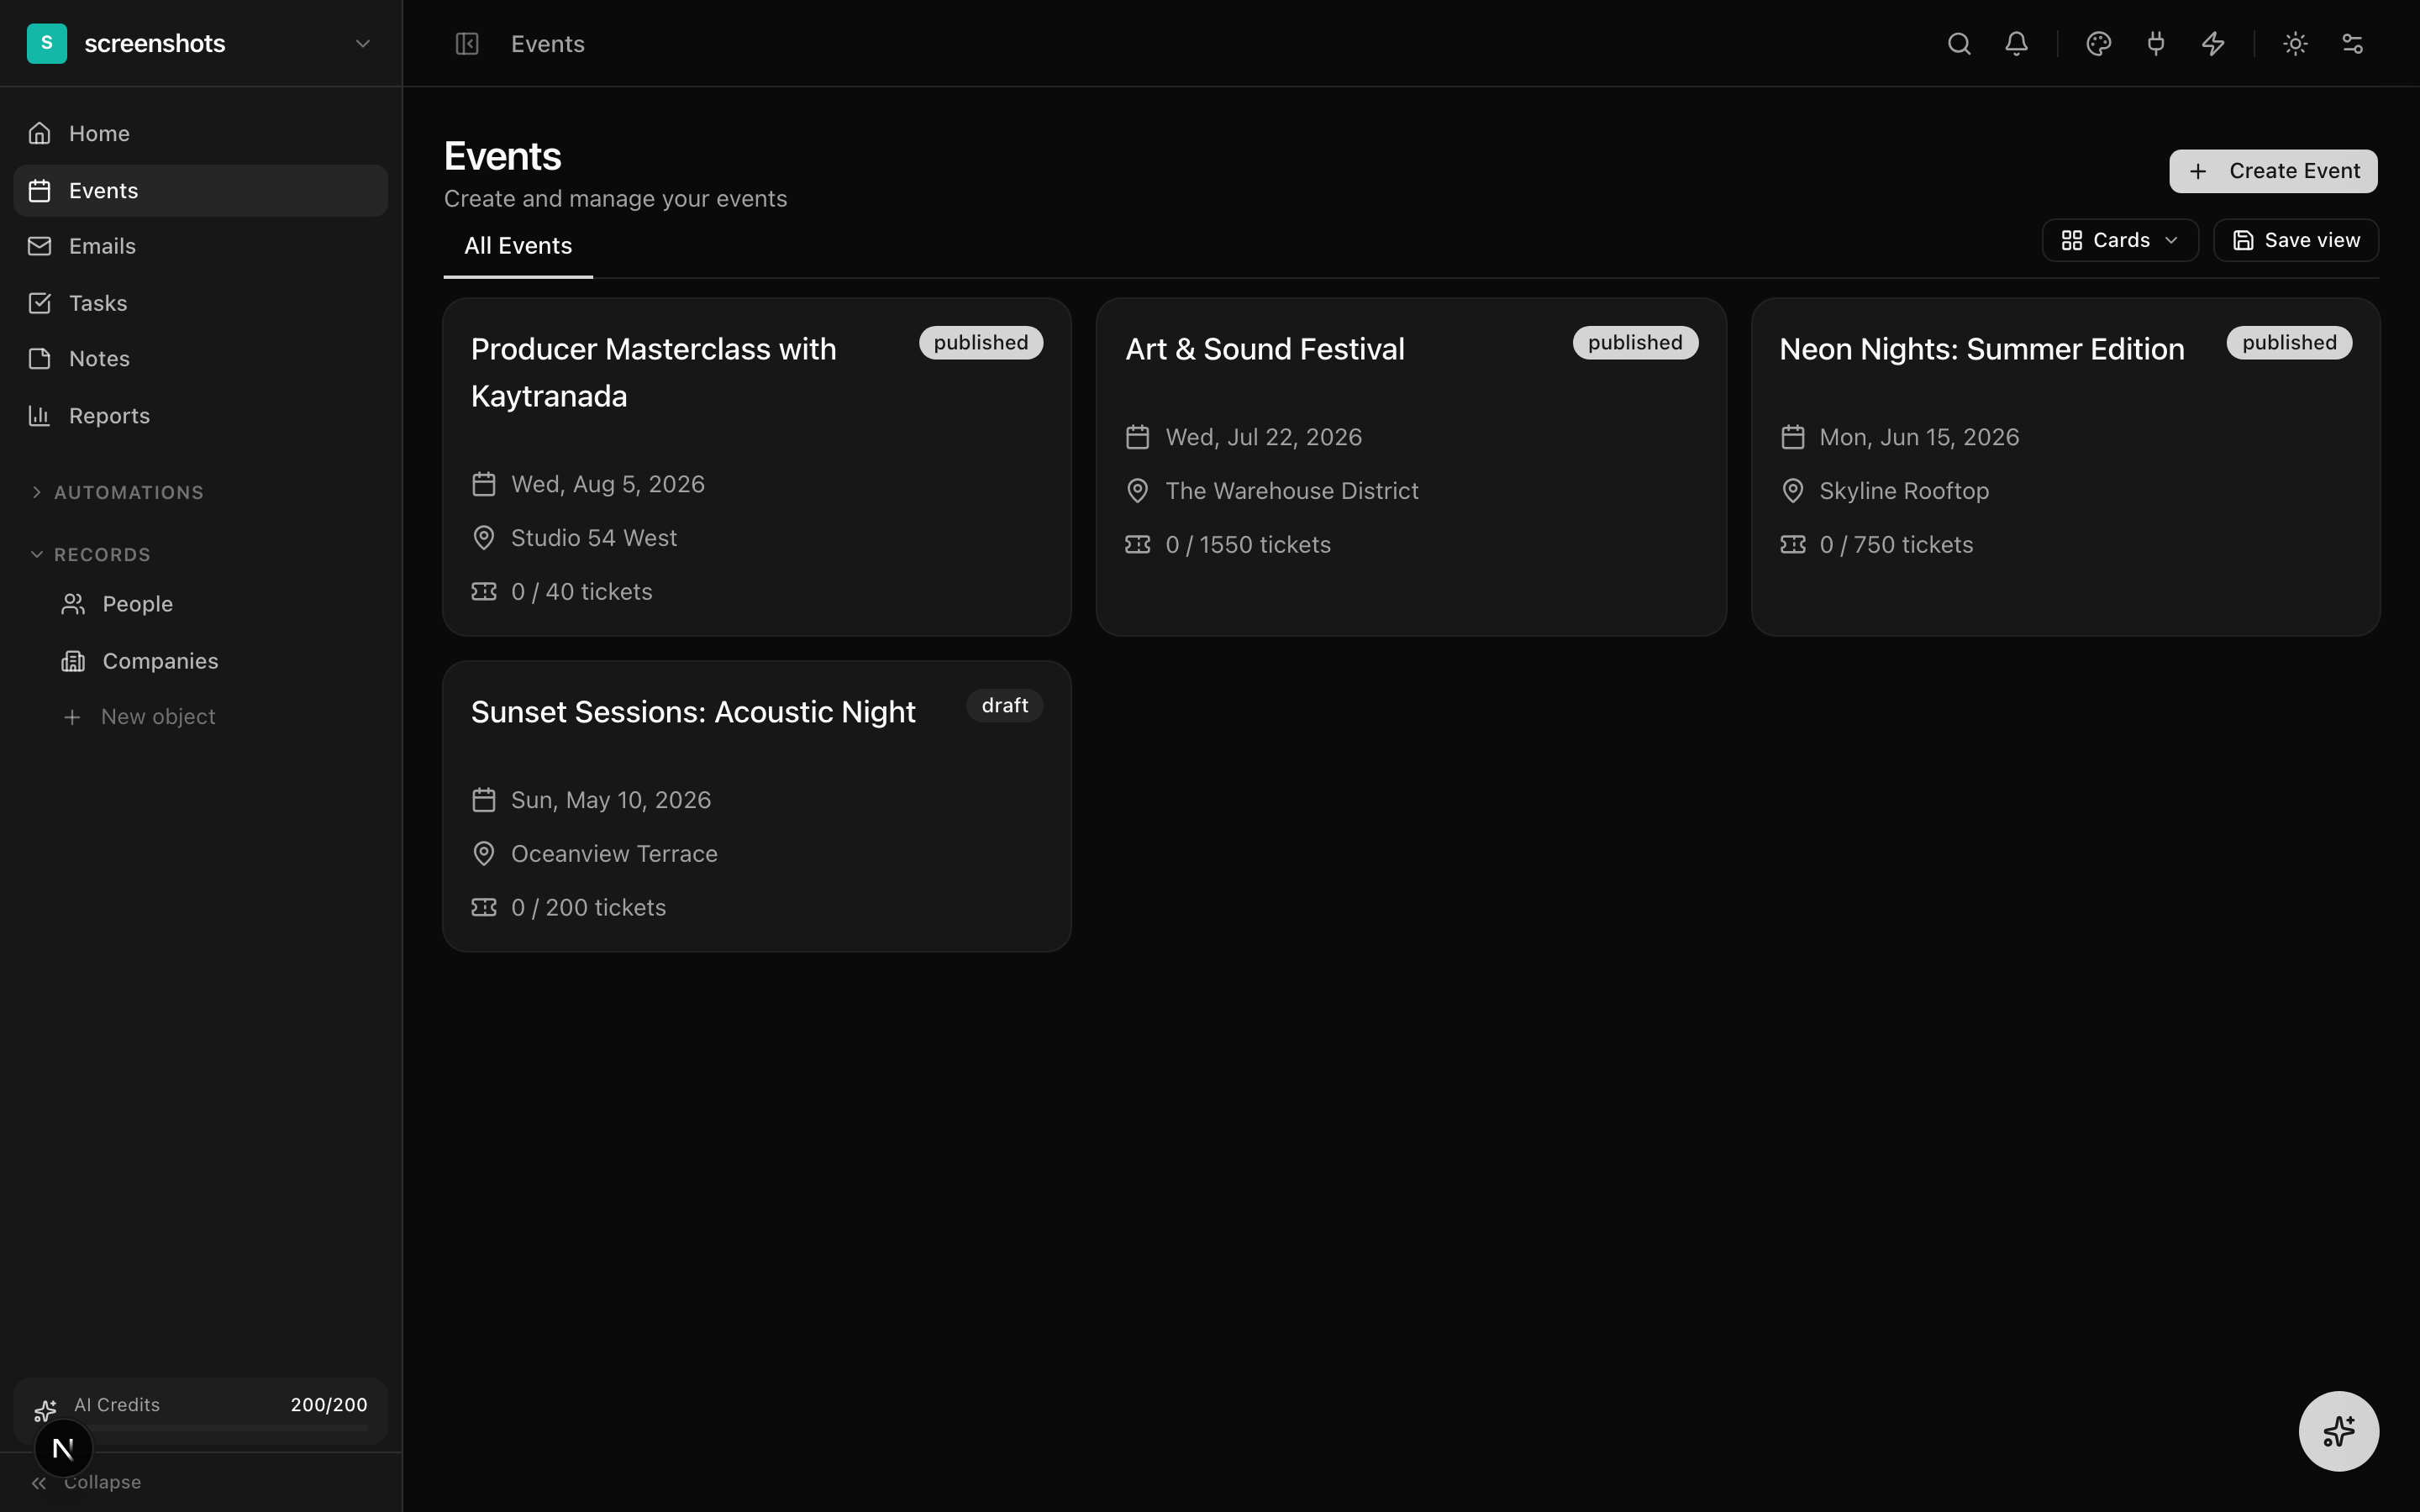Toggle the sidebar panel icon
2420x1512 pixels.
tap(467, 44)
